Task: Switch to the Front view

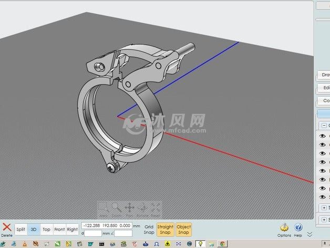Action: coord(59,230)
